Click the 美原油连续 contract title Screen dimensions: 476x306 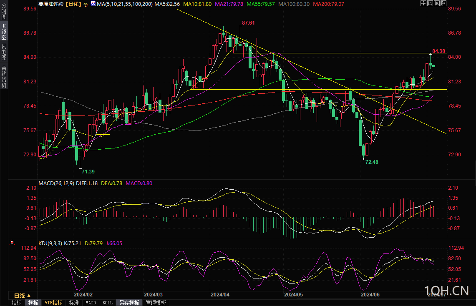[x=51, y=4]
